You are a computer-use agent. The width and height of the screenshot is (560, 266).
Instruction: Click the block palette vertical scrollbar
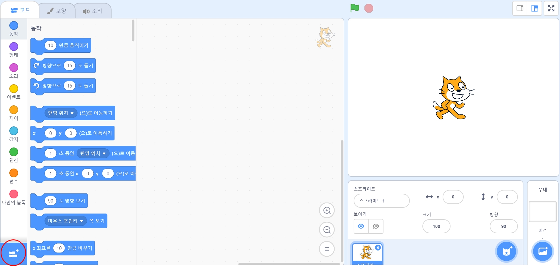[133, 30]
